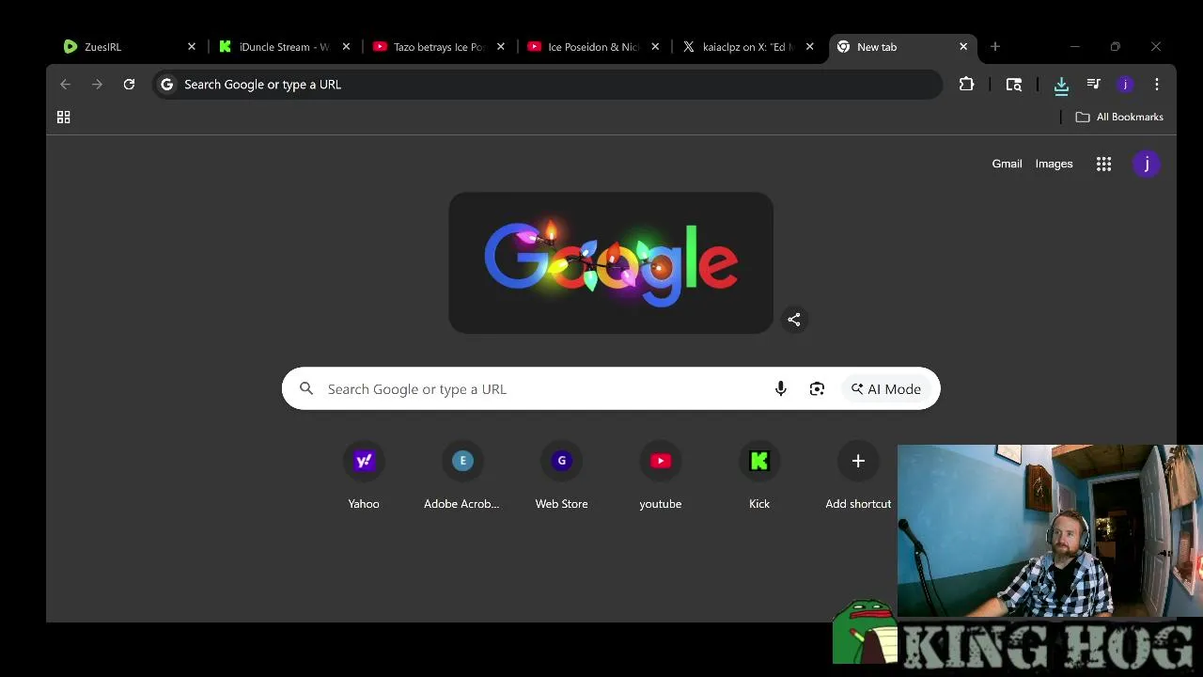Open Chrome downloads icon in toolbar

click(1061, 85)
